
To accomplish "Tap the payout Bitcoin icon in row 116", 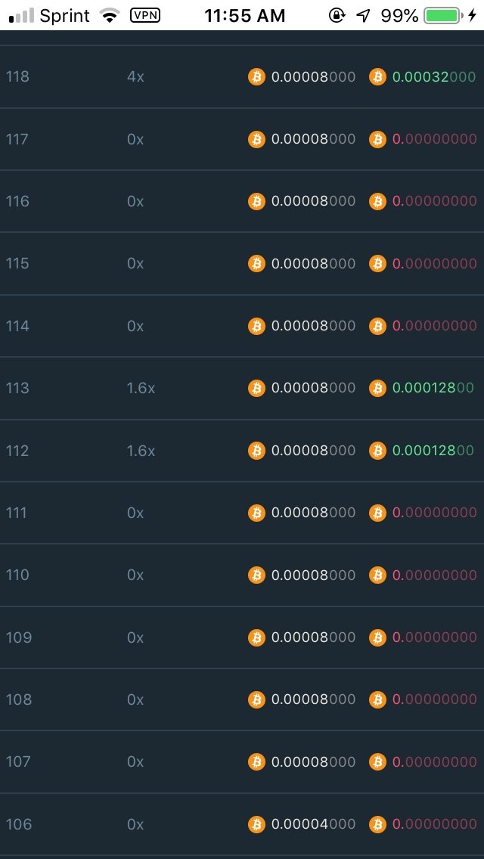I will (377, 201).
